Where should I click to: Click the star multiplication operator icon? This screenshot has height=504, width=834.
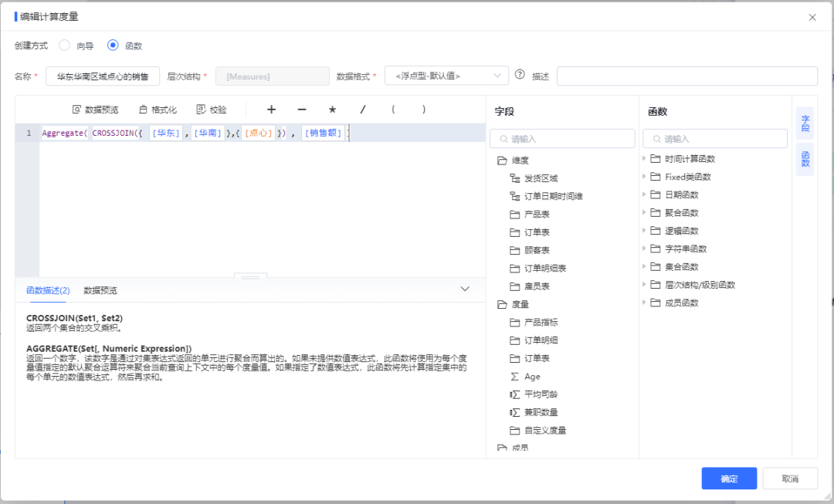click(x=332, y=109)
